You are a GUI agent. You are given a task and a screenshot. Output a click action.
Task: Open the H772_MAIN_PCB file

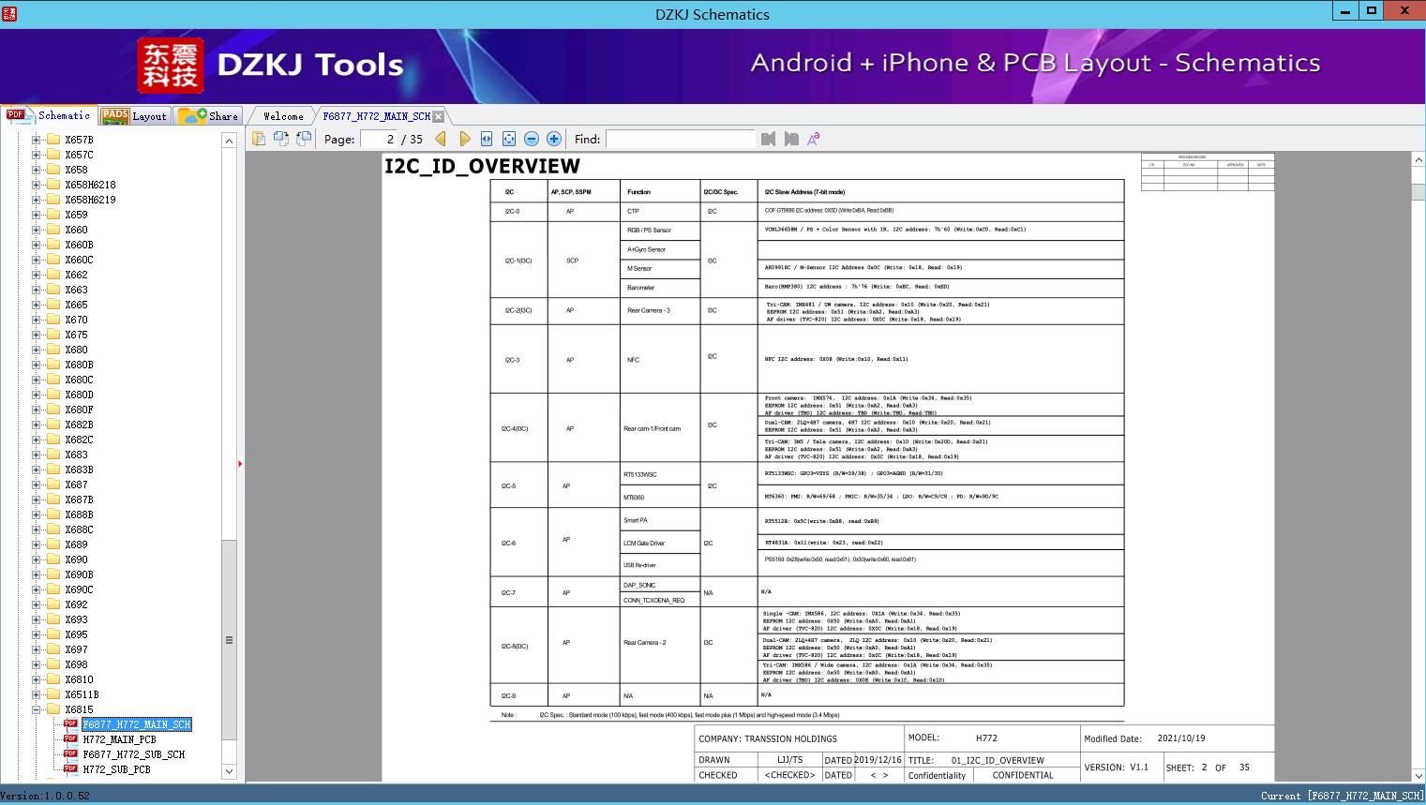point(119,739)
